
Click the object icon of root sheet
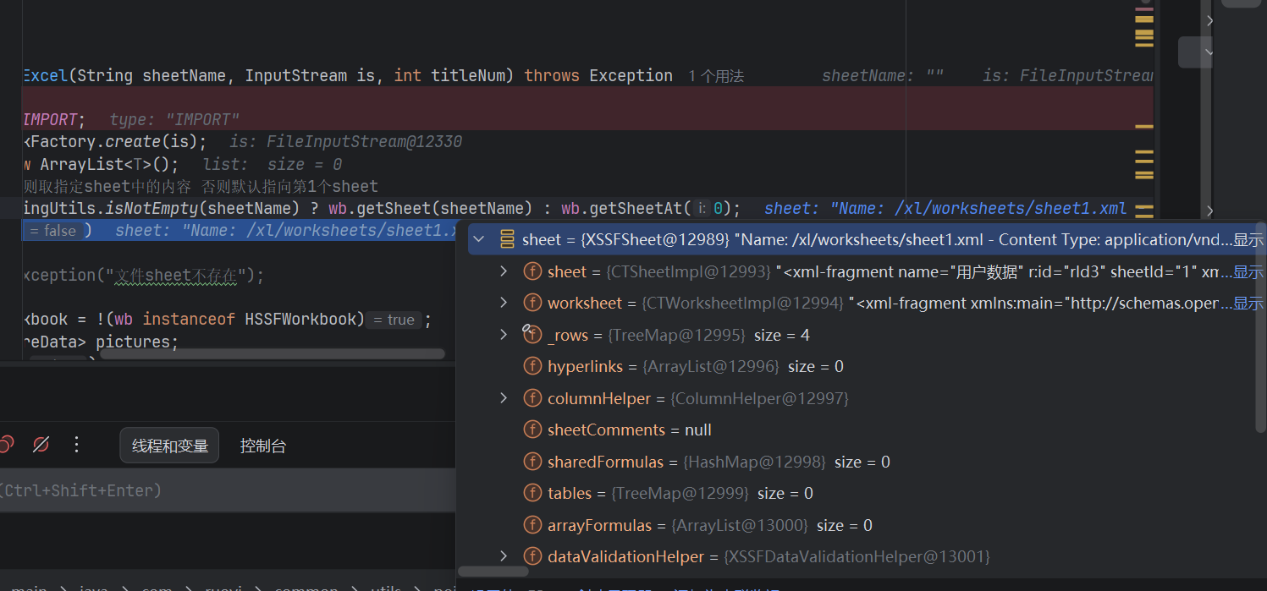[x=507, y=239]
